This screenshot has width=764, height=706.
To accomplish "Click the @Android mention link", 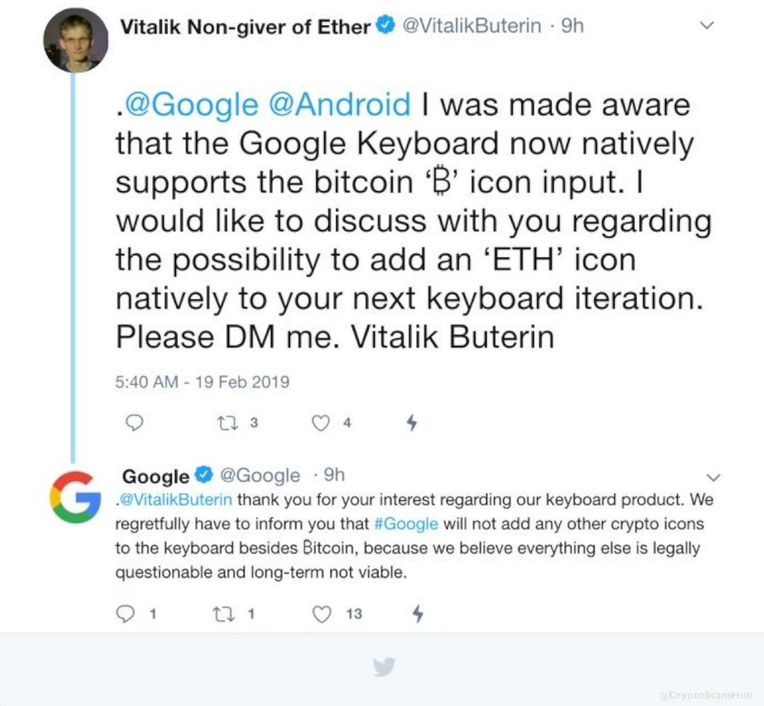I will pyautogui.click(x=340, y=105).
